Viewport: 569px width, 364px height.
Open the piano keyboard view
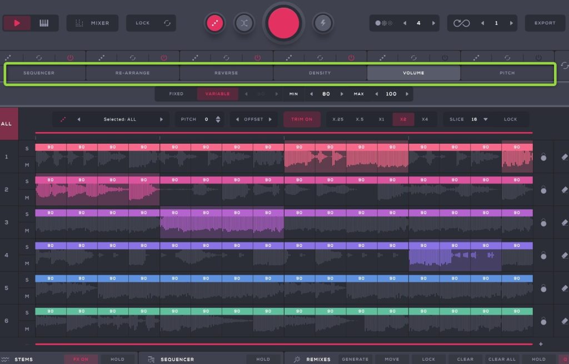(x=44, y=23)
